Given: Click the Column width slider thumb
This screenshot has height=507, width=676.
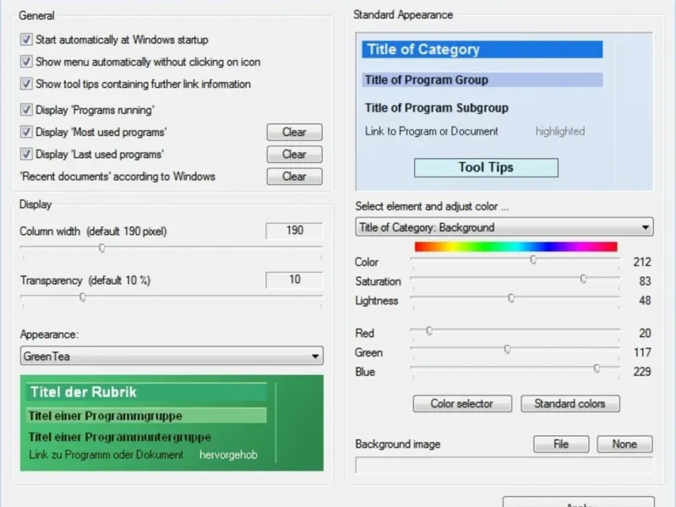Looking at the screenshot, I should click(101, 248).
